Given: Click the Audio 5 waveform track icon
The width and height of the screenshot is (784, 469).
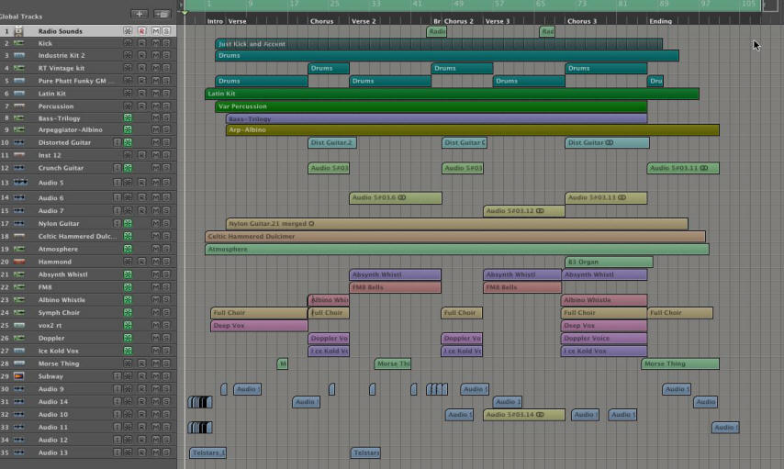Looking at the screenshot, I should tap(20, 183).
